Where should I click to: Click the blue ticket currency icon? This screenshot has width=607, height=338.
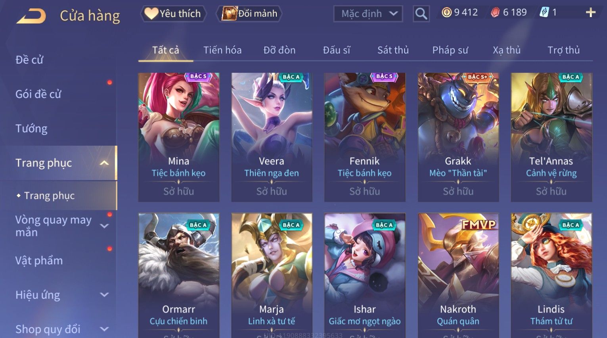point(544,13)
